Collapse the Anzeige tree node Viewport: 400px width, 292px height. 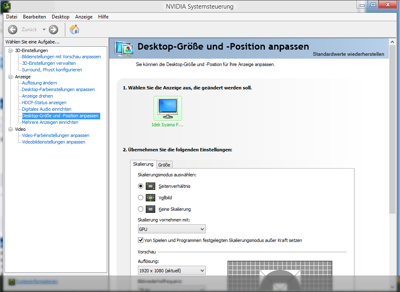point(10,77)
